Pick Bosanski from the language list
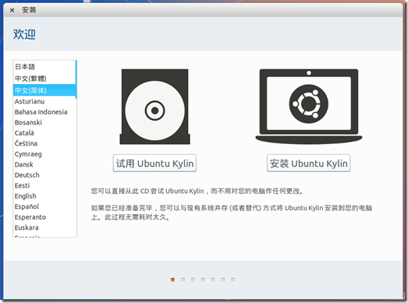 [44, 122]
